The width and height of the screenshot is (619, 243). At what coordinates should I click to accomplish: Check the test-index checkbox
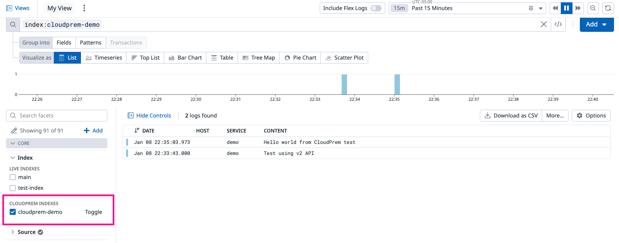(x=13, y=188)
